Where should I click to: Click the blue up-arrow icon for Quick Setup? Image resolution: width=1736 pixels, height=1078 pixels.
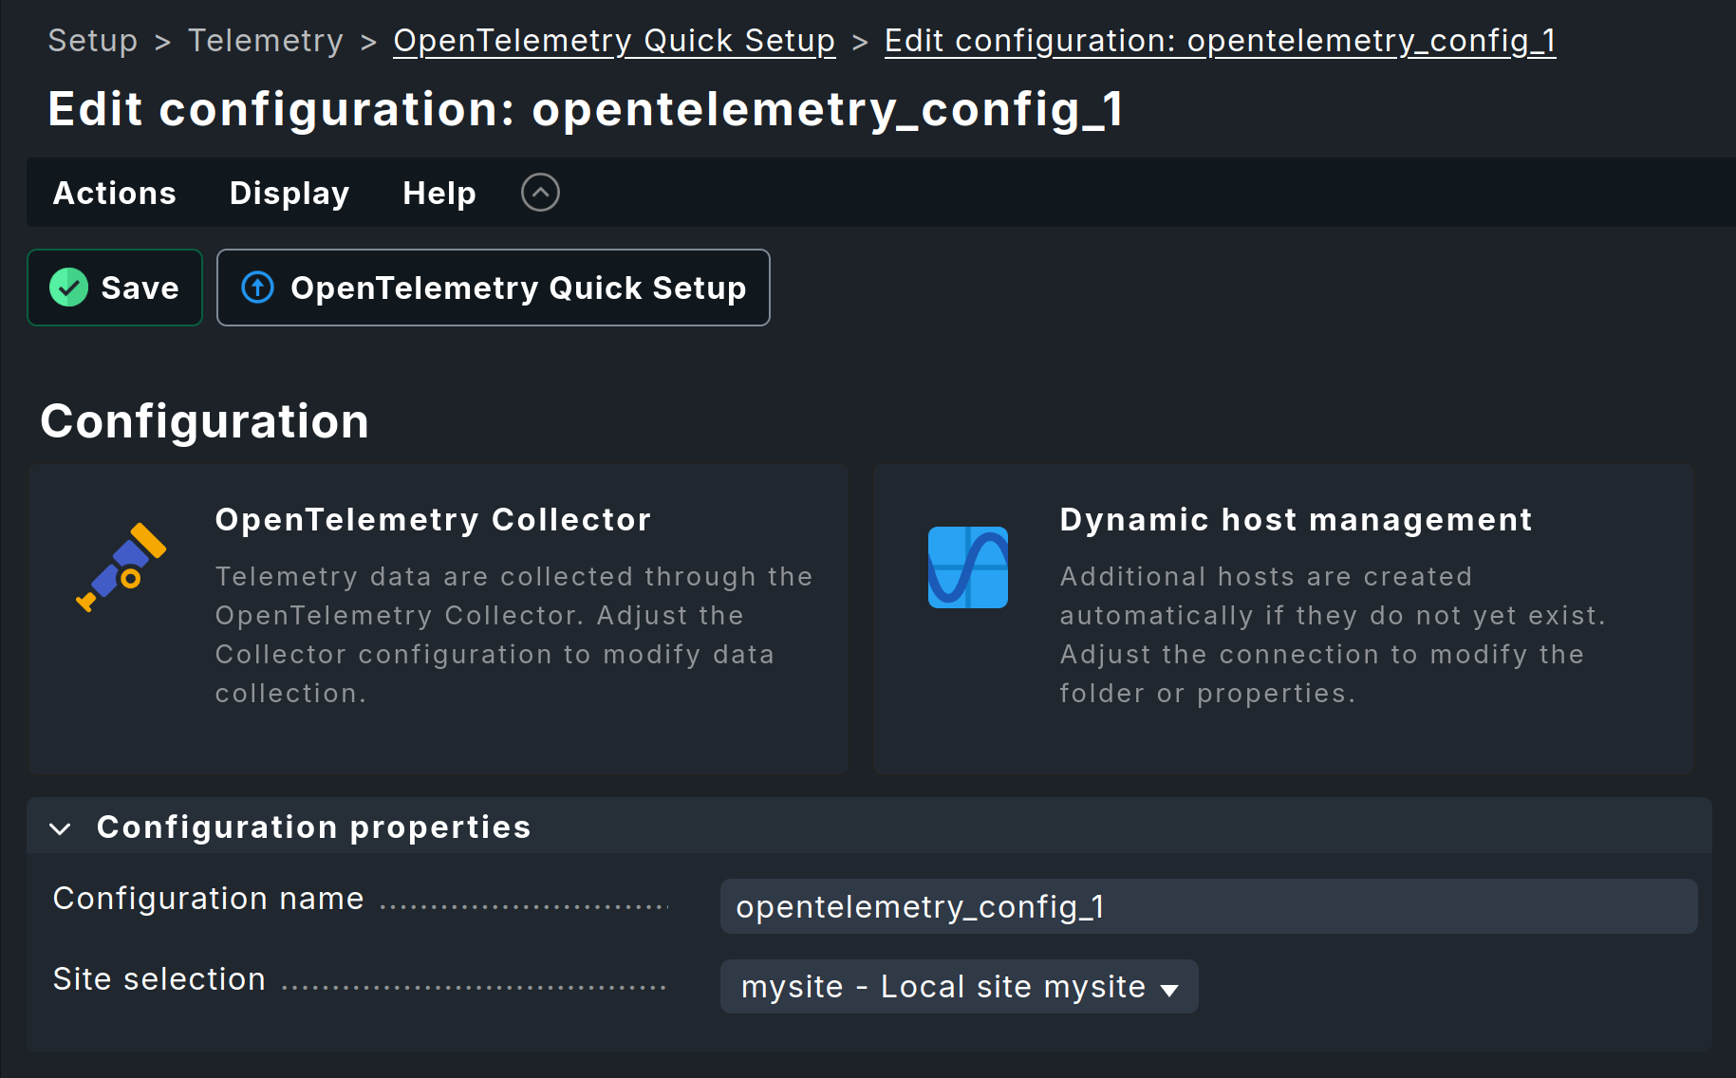(257, 288)
